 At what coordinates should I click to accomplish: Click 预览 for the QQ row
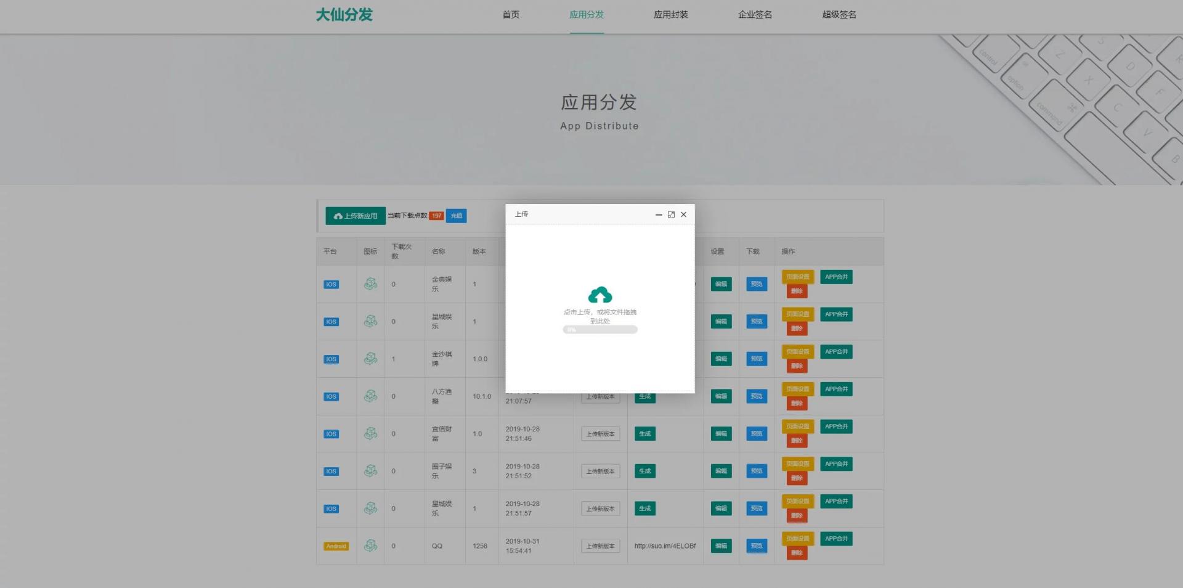pyautogui.click(x=757, y=545)
